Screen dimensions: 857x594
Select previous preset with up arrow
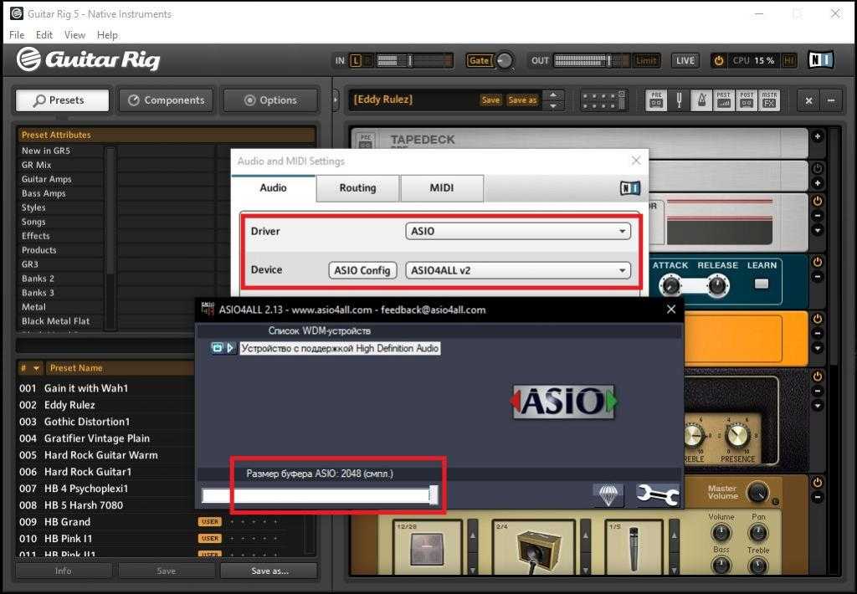click(x=553, y=95)
